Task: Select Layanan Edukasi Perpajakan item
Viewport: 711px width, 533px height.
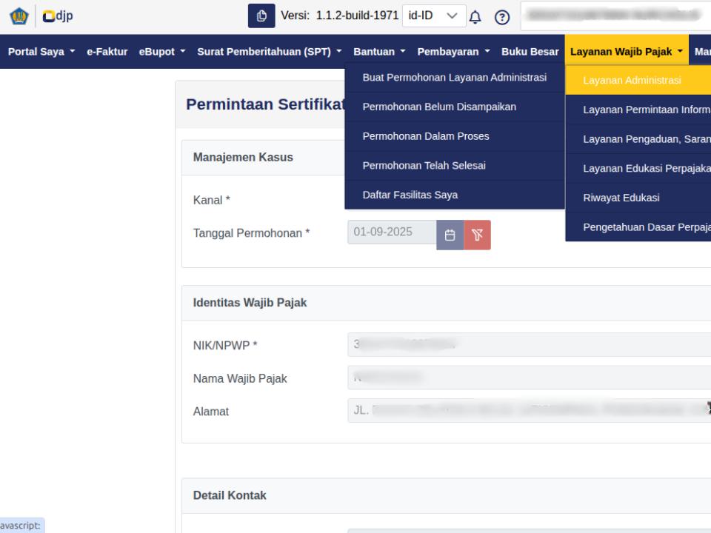Action: [638, 169]
